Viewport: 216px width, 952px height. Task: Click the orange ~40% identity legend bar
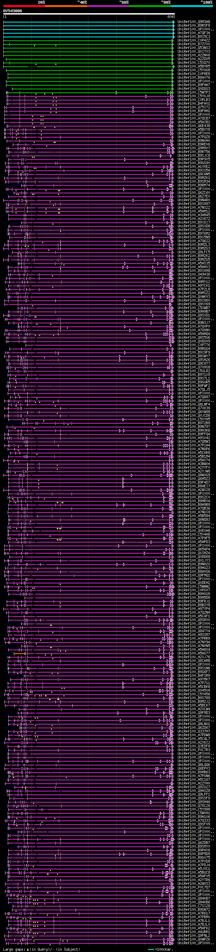pyautogui.click(x=66, y=6)
